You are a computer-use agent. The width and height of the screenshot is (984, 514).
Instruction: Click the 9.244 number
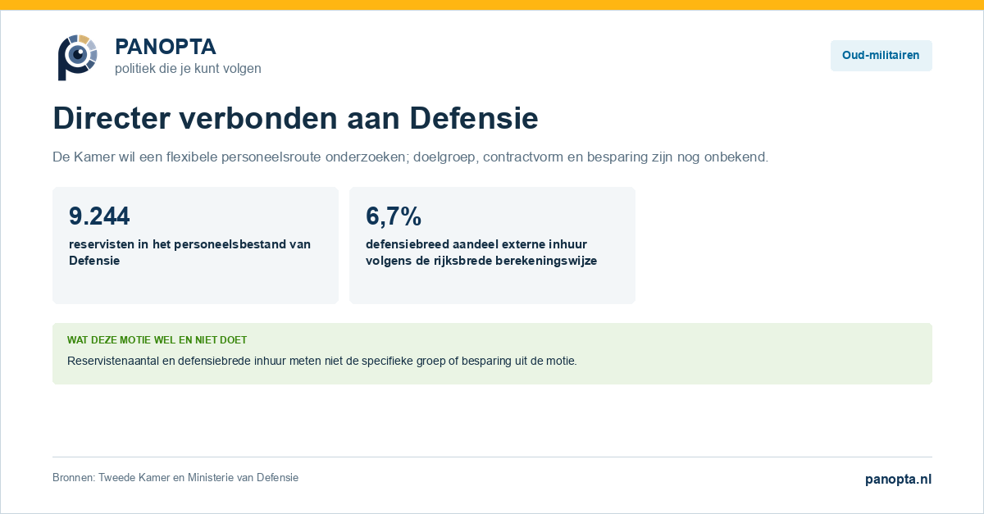(x=99, y=216)
